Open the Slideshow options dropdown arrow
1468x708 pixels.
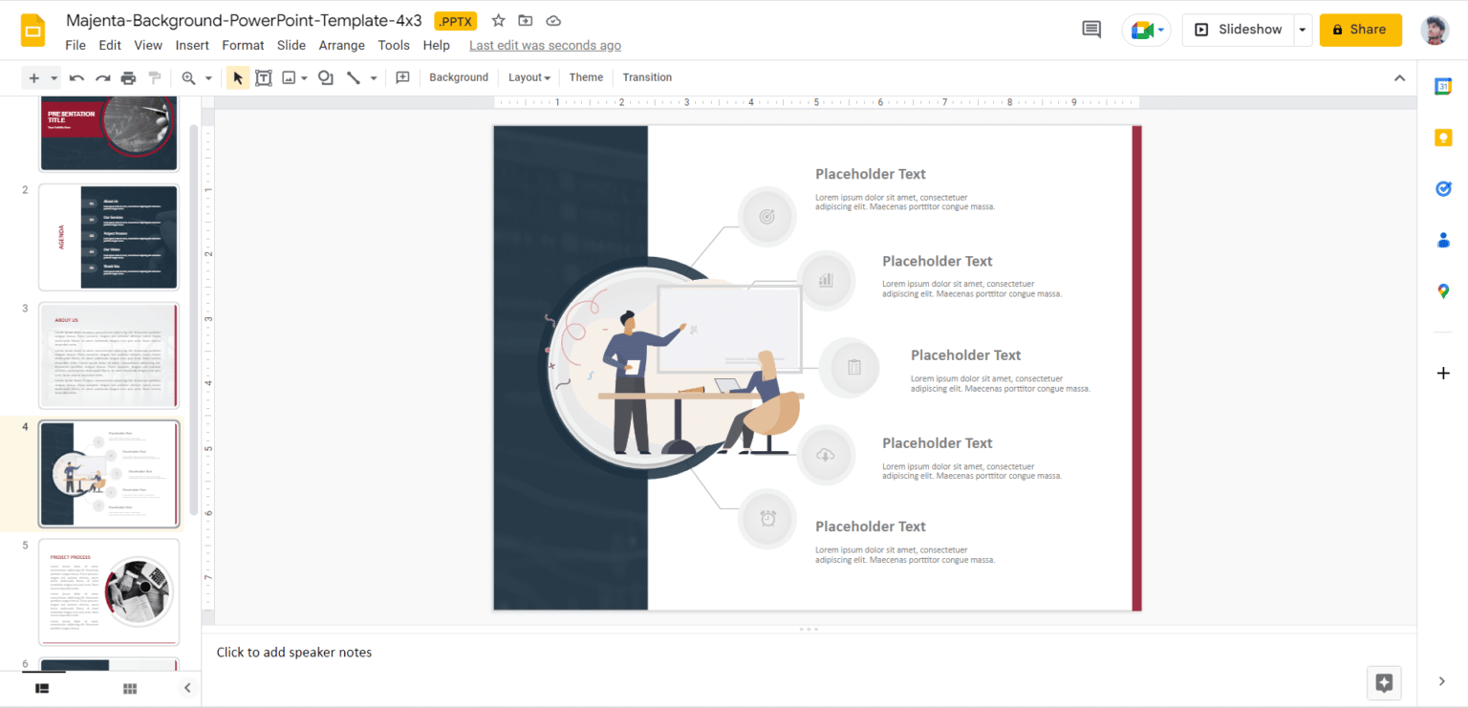[x=1302, y=30]
